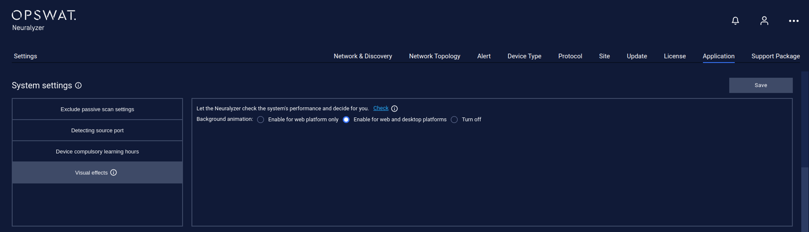Switch to the Network Topology tab
The image size is (809, 232).
point(435,56)
